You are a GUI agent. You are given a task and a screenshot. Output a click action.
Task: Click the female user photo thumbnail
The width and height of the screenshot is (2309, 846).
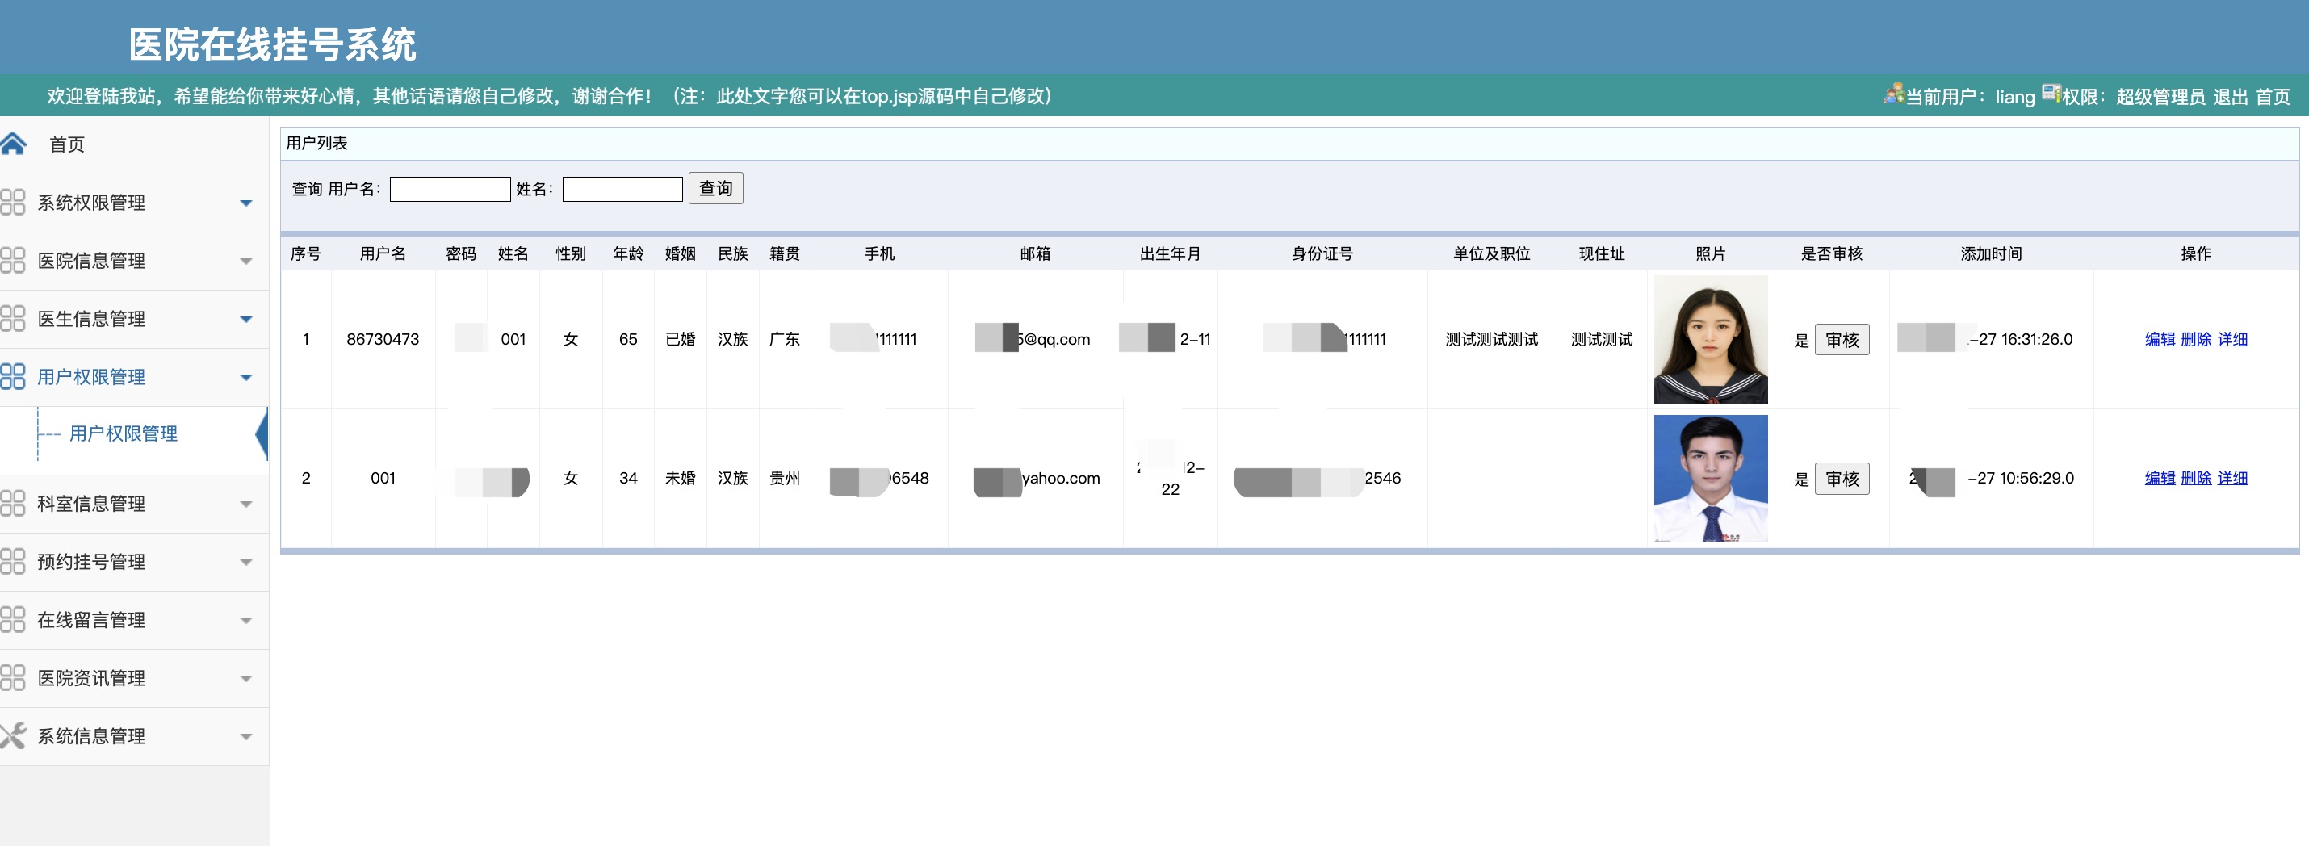tap(1710, 340)
